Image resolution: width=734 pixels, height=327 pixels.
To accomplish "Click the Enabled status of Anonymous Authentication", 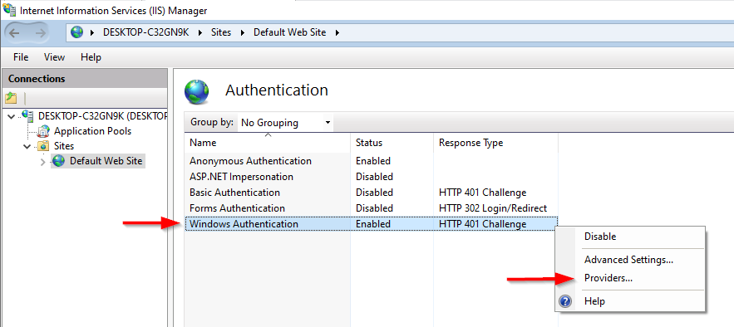I will pyautogui.click(x=373, y=161).
